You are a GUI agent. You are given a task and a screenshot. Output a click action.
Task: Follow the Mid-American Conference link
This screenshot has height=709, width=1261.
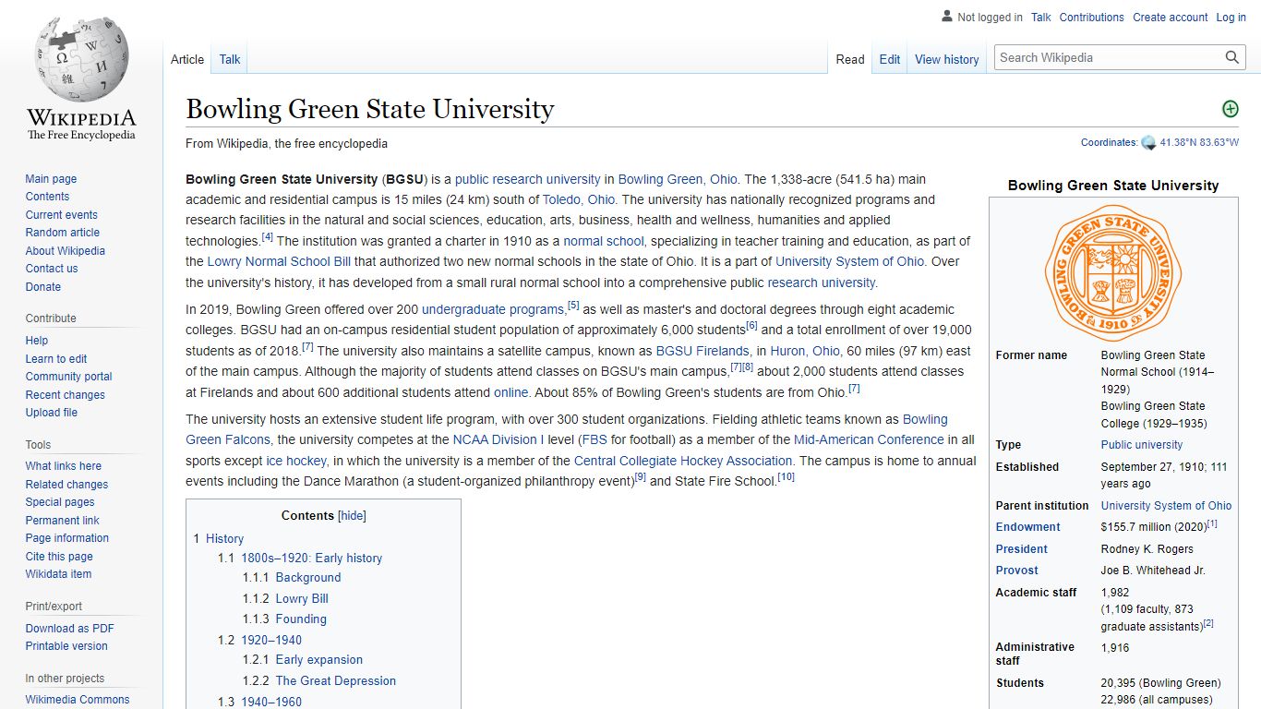pos(869,439)
